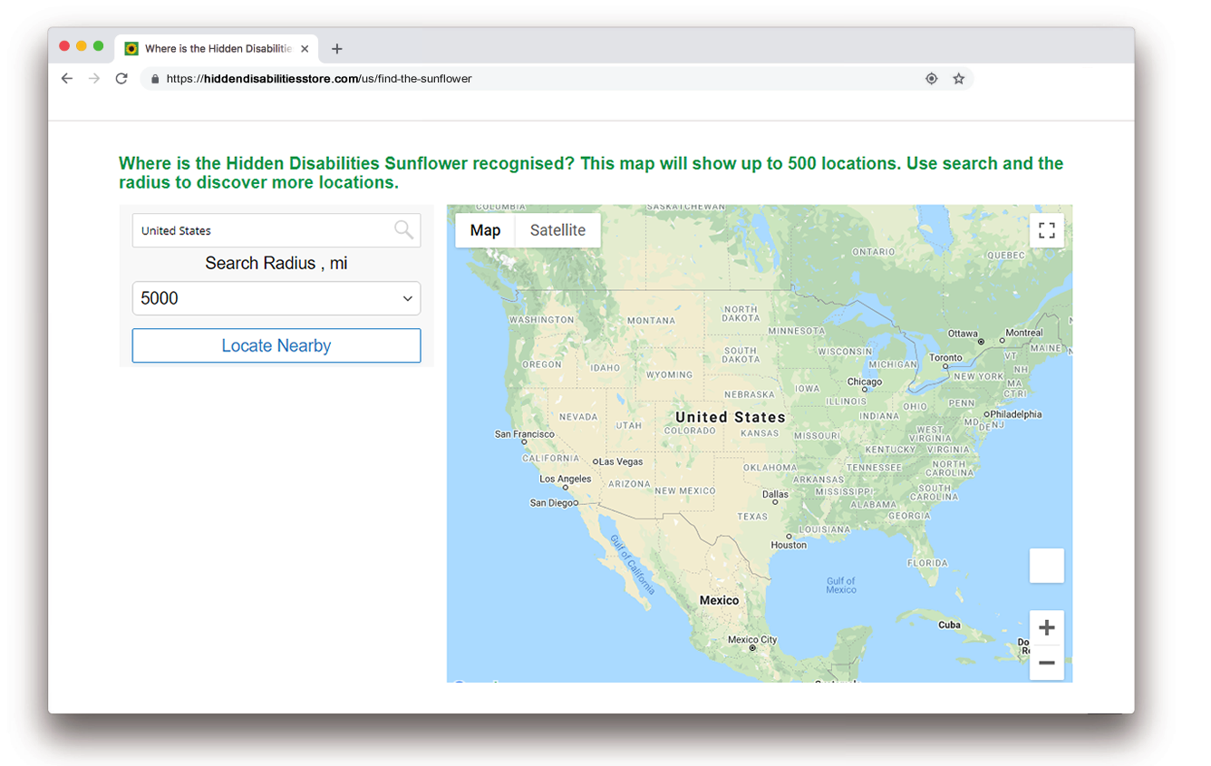This screenshot has width=1211, height=766.
Task: Click the browser forward arrow
Action: tap(94, 79)
